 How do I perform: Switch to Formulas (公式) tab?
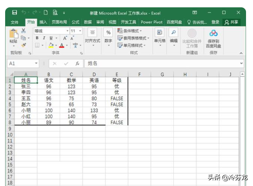point(76,22)
